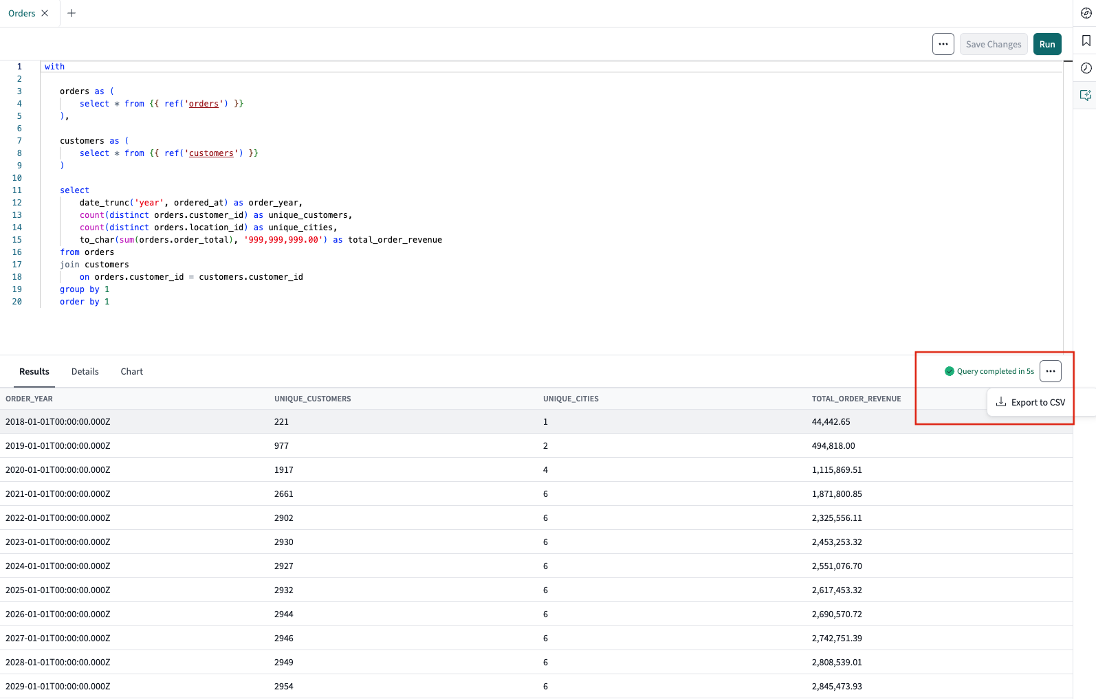Viewport: 1096px width, 699px height.
Task: Add a new query tab with plus icon
Action: pyautogui.click(x=72, y=13)
